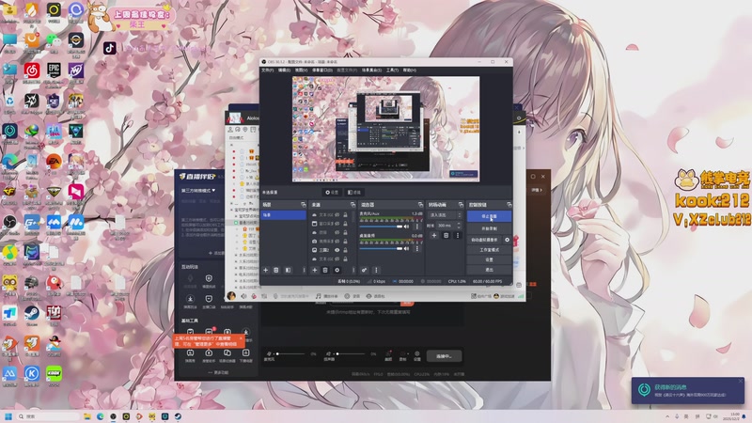The image size is (752, 423).
Task: Select the Epic Games desktop icon
Action: tap(54, 70)
